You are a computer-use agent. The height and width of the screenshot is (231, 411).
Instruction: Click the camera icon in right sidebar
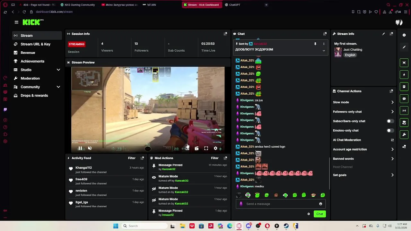[404, 123]
